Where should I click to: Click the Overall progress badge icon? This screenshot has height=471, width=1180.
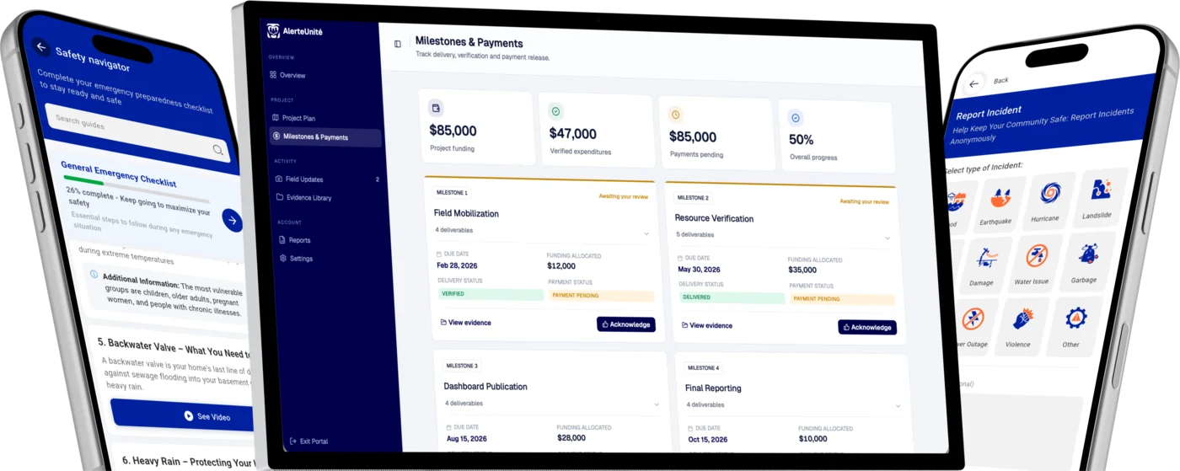pos(796,118)
